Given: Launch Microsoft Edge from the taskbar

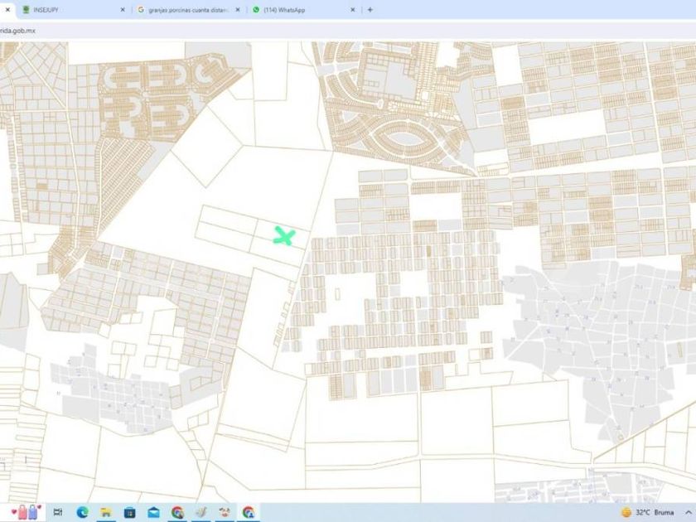Looking at the screenshot, I should point(82,512).
